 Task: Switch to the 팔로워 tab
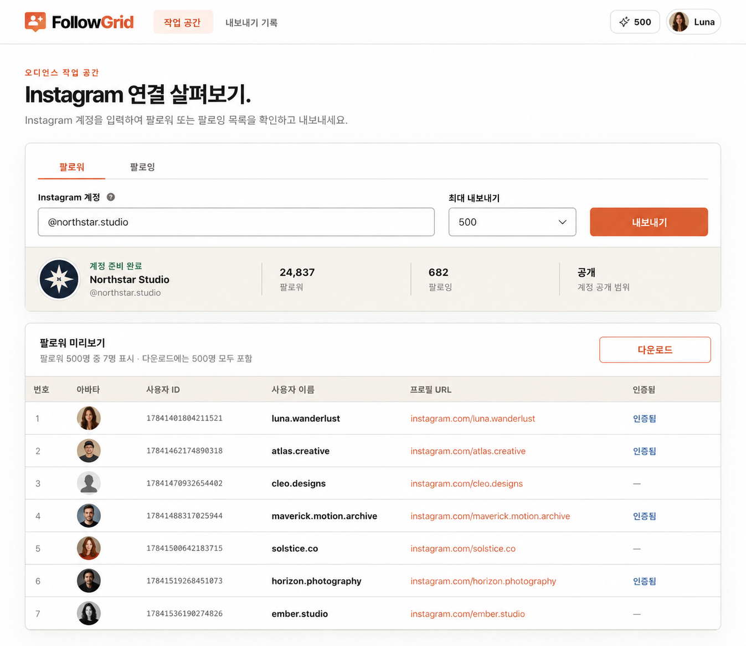coord(71,167)
